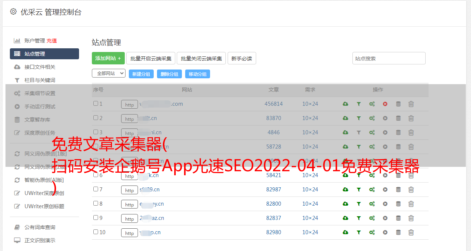Click the trash icon in row 10
This screenshot has width=471, height=251.
click(x=411, y=232)
